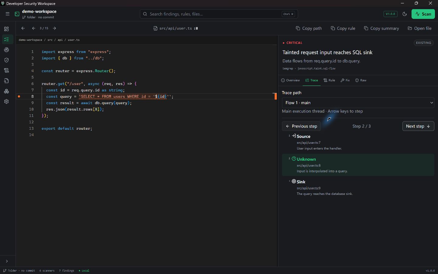Click the Sink target icon
The width and height of the screenshot is (438, 274).
point(294,181)
